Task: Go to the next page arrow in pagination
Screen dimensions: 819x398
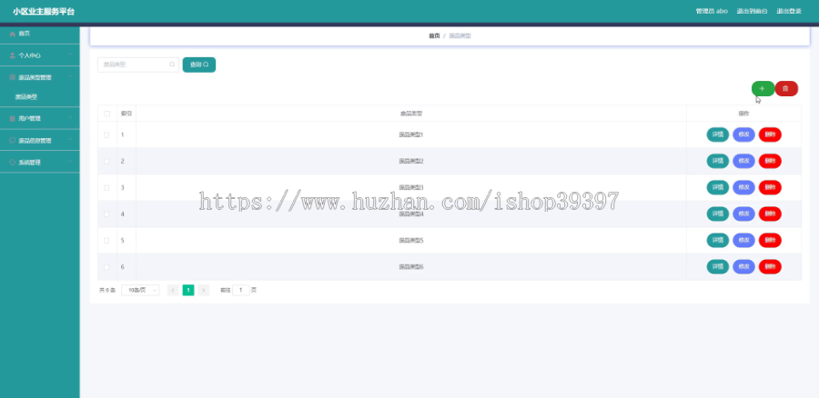Action: coord(204,290)
